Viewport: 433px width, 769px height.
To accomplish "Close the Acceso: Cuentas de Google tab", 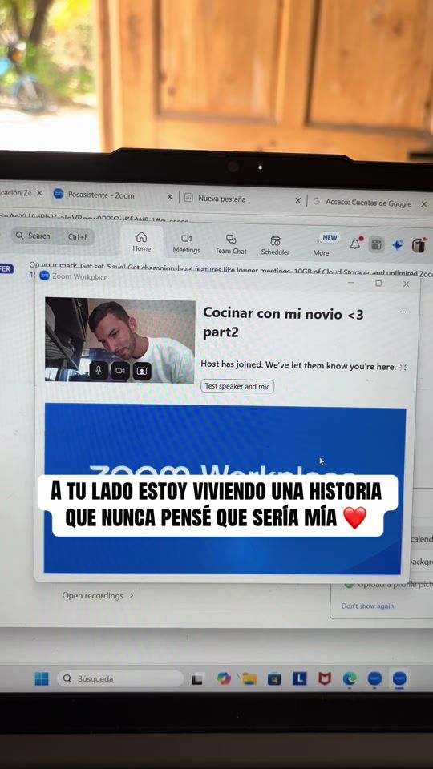I will [424, 204].
